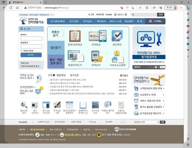Refresh the browser page
192x148 pixels.
[11, 8]
